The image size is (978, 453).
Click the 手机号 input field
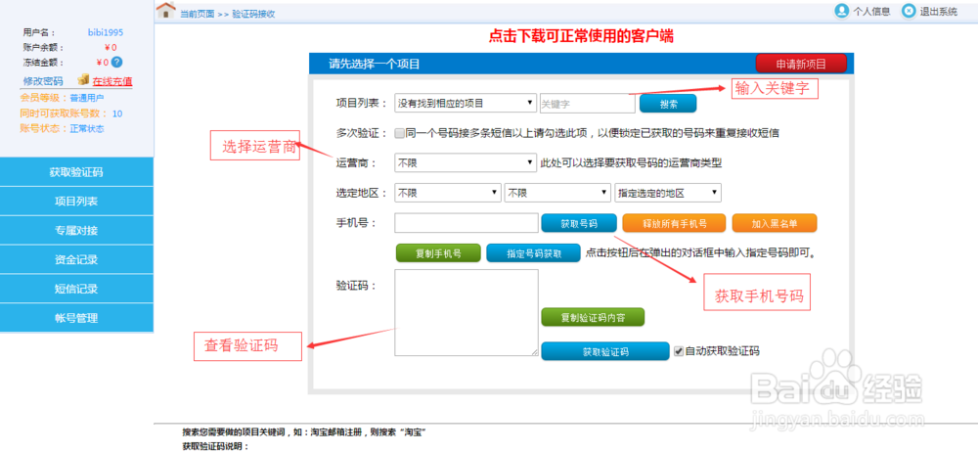coord(467,223)
